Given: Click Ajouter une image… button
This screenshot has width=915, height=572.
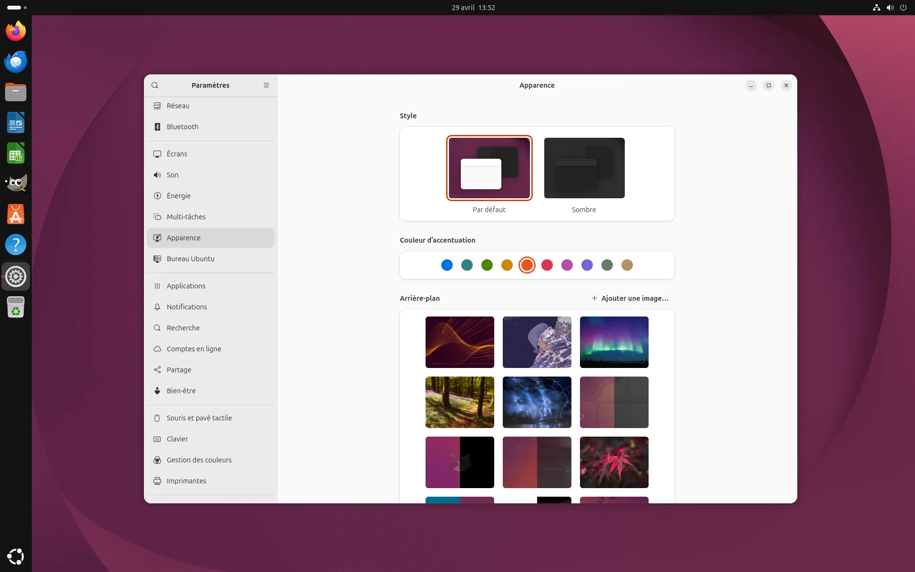Looking at the screenshot, I should (x=630, y=298).
